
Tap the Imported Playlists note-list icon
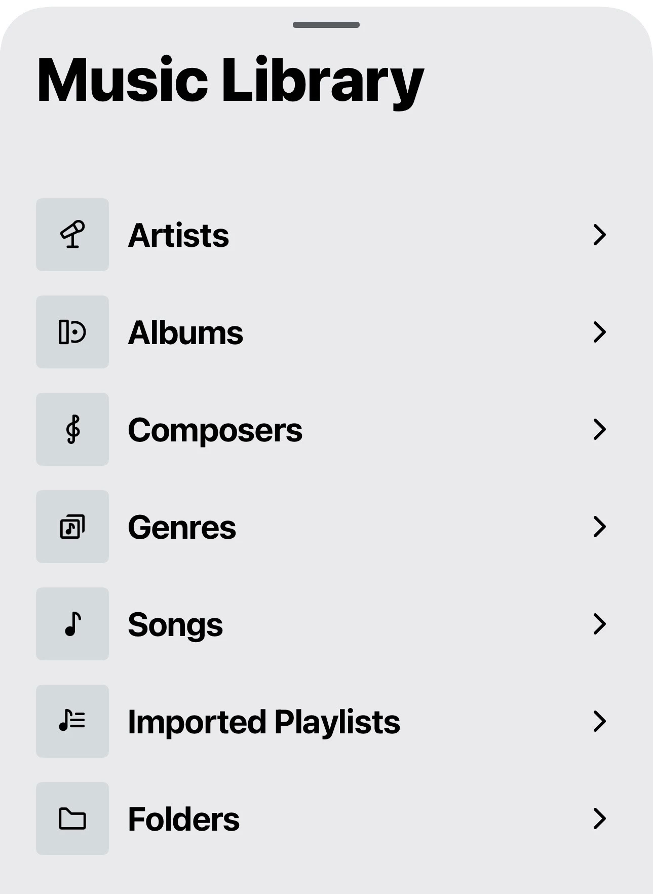point(72,721)
